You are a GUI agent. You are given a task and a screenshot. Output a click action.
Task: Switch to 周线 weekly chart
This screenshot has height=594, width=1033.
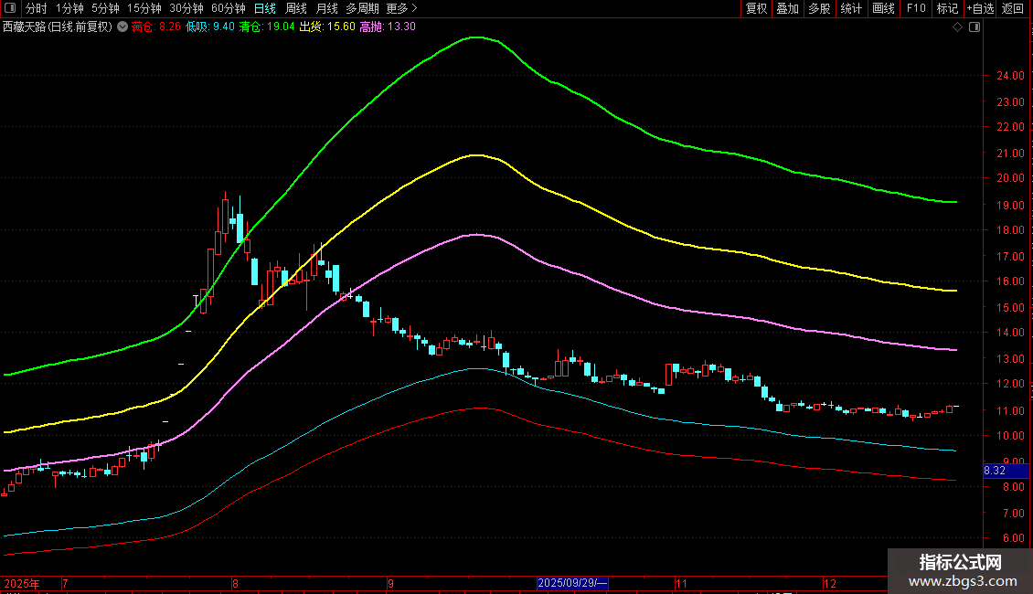296,8
